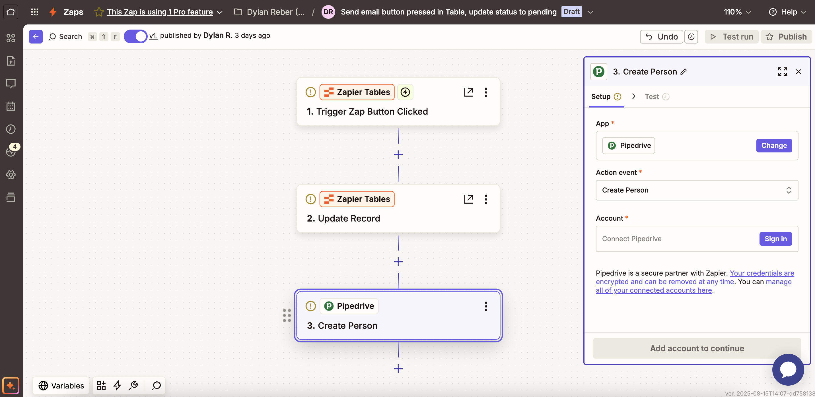Click the Undo arrow icon
This screenshot has width=815, height=397.
[x=649, y=36]
